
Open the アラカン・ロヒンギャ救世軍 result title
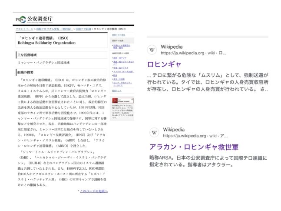coord(194,147)
